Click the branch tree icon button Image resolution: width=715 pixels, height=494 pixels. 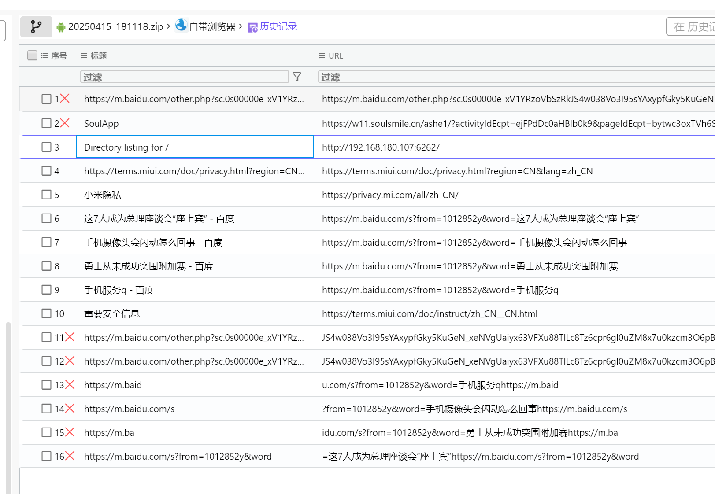point(36,27)
